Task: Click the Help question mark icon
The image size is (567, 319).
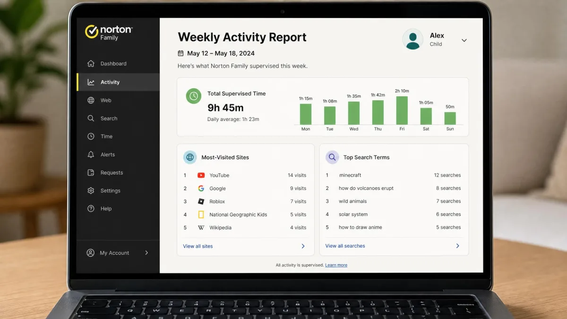Action: (x=91, y=208)
